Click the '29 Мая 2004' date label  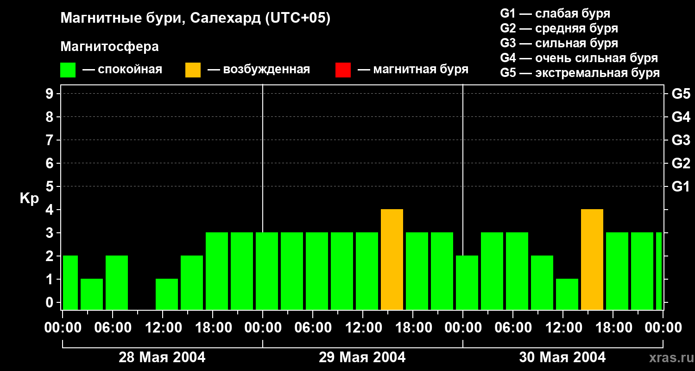pyautogui.click(x=362, y=357)
